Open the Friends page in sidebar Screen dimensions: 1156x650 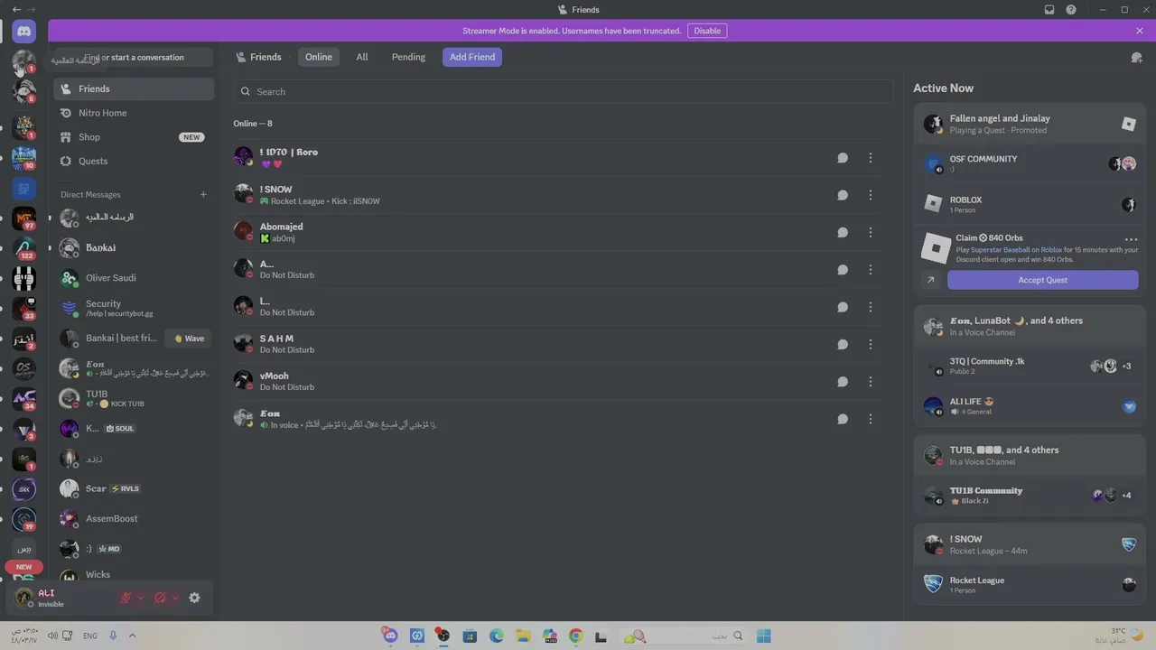point(134,88)
